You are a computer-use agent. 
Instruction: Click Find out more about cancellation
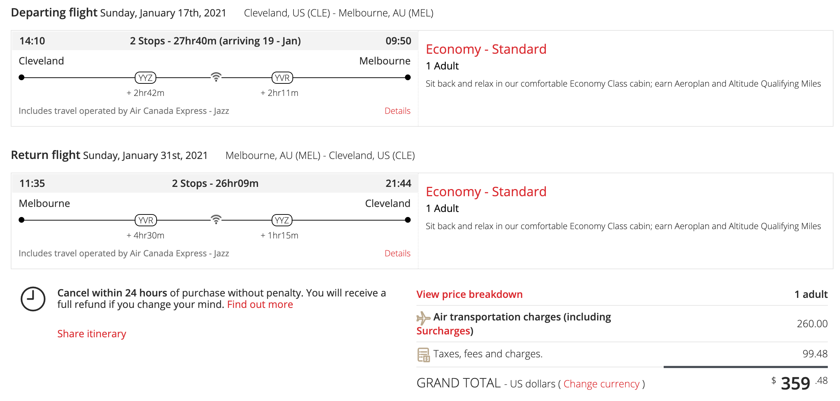260,304
